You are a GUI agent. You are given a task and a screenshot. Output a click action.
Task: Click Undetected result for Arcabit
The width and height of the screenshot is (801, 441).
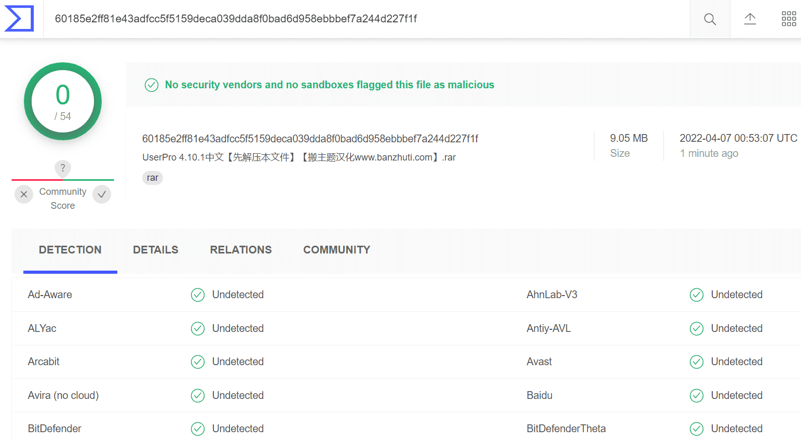point(238,362)
